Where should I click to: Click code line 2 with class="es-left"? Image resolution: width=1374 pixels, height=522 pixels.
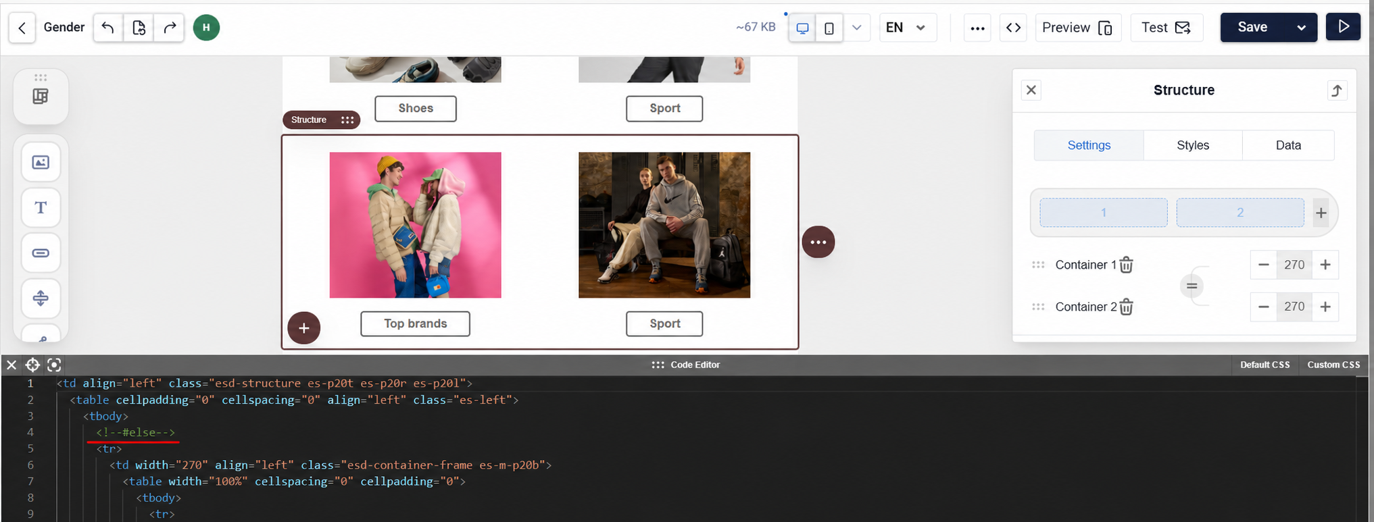pos(294,400)
